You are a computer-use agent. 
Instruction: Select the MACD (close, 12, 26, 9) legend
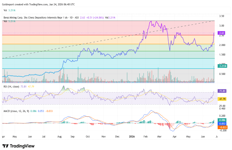(16, 111)
